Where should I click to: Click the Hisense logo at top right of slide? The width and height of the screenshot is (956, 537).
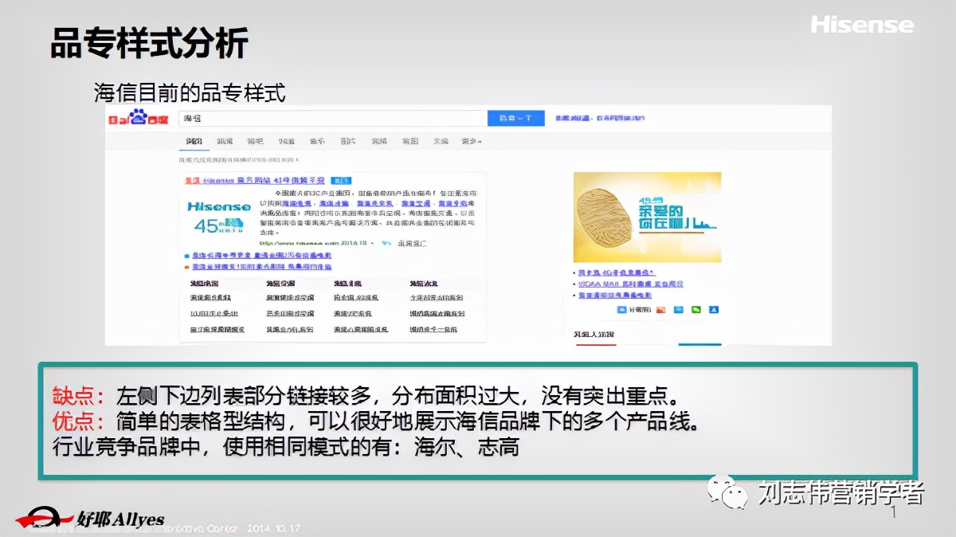point(862,25)
